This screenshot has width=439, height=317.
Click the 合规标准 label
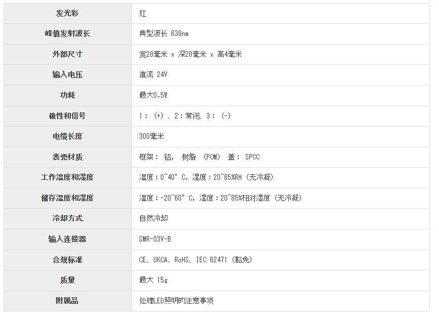[67, 260]
